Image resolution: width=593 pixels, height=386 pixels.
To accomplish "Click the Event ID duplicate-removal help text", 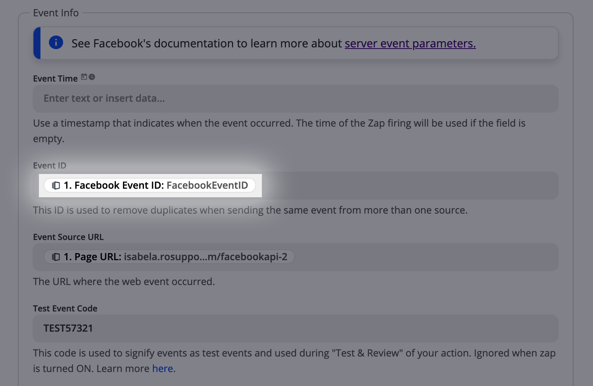I will tap(250, 210).
